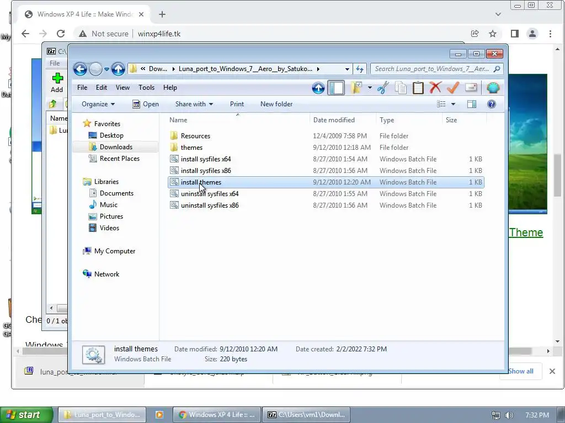Select install sysfiles x86 batch file

(326, 171)
